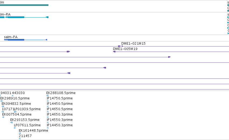This screenshot has height=140, width=229.
Task: Click the blue arrow glyph under IP14650.3prime
Action: [x=47, y=117]
